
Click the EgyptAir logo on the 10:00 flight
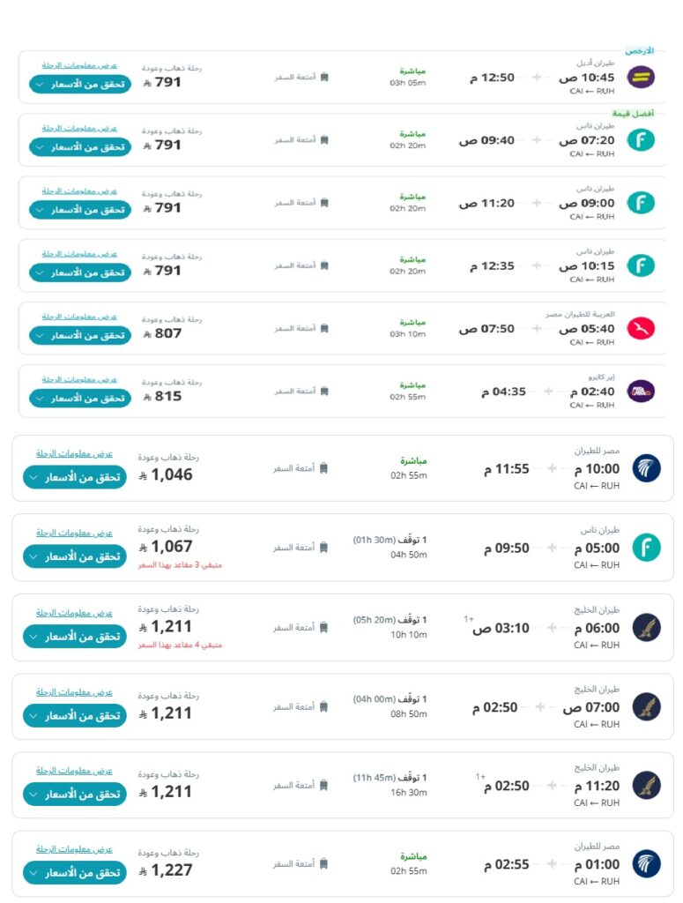[646, 468]
